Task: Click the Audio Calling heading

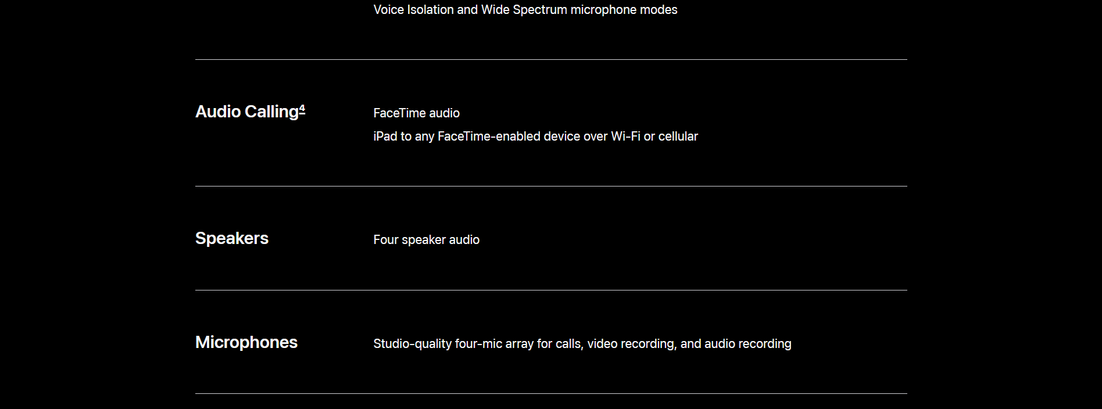Action: [247, 112]
